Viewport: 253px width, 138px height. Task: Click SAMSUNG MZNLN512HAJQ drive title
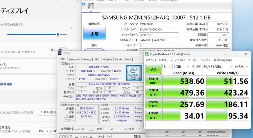[x=156, y=17]
